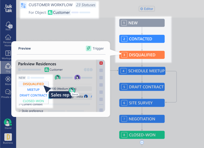The width and height of the screenshot is (204, 148).
Task: Select DRAFT CONTRACT status option
Action: pos(33,95)
